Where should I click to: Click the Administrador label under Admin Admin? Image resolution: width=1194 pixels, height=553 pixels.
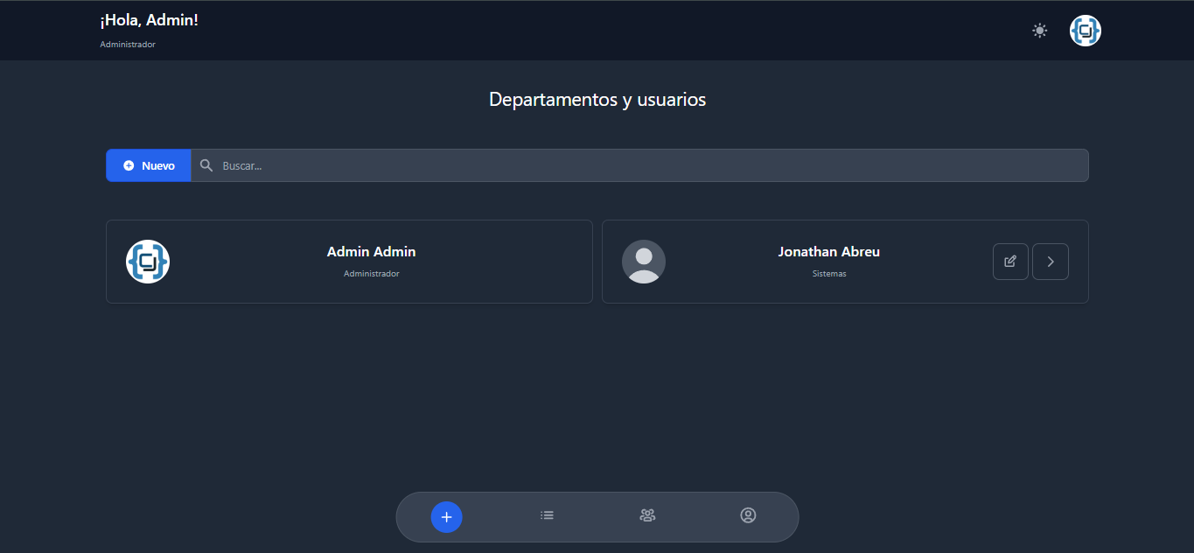371,274
